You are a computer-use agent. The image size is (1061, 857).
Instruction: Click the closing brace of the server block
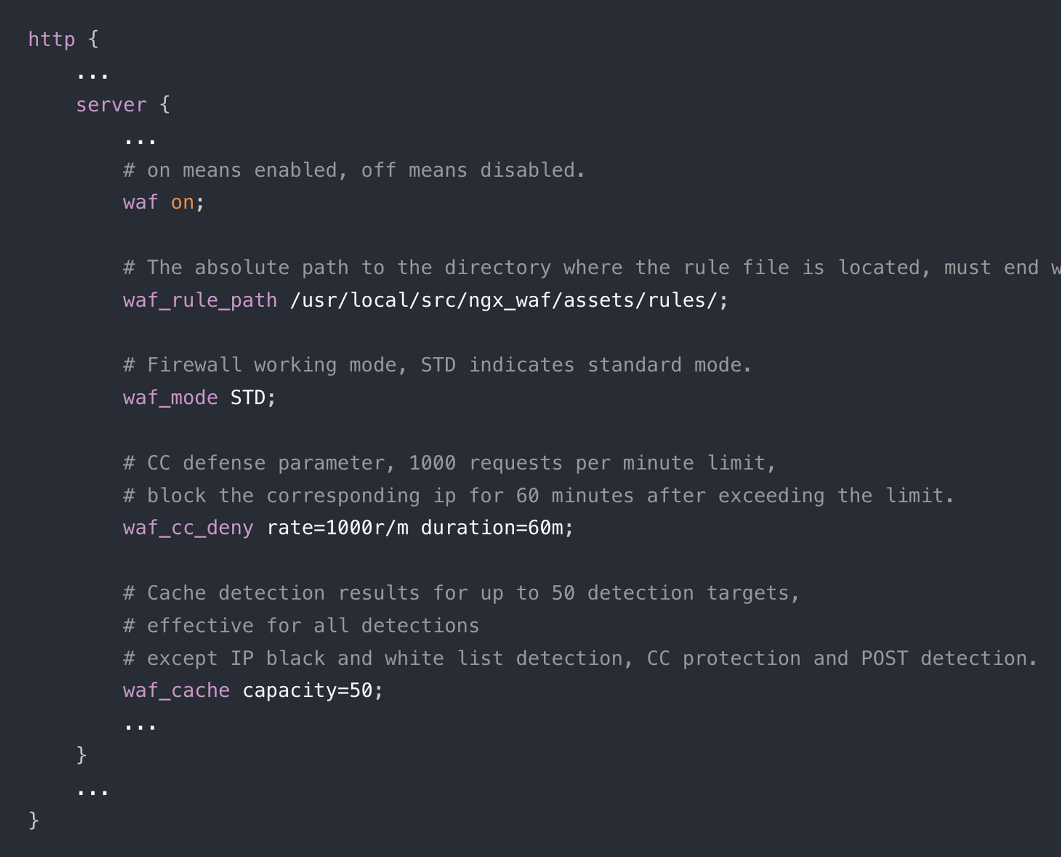(x=81, y=755)
